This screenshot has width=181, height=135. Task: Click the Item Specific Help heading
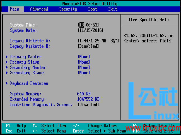click(148, 20)
